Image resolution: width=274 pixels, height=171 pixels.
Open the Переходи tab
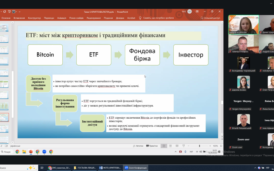49,18
